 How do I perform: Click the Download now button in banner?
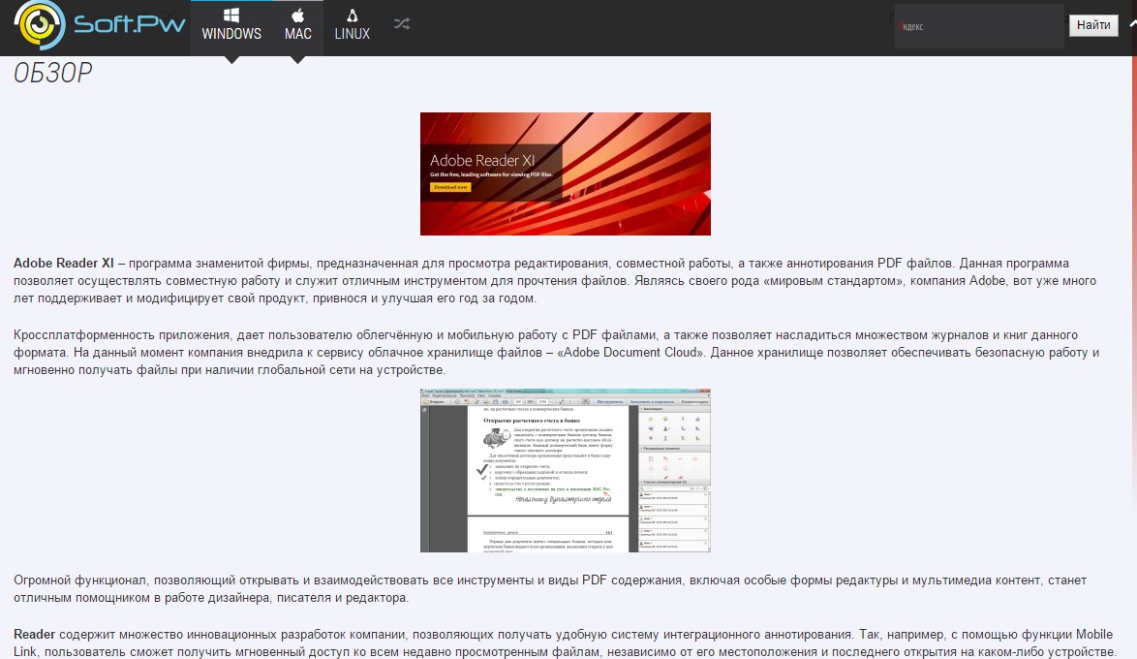(x=450, y=187)
